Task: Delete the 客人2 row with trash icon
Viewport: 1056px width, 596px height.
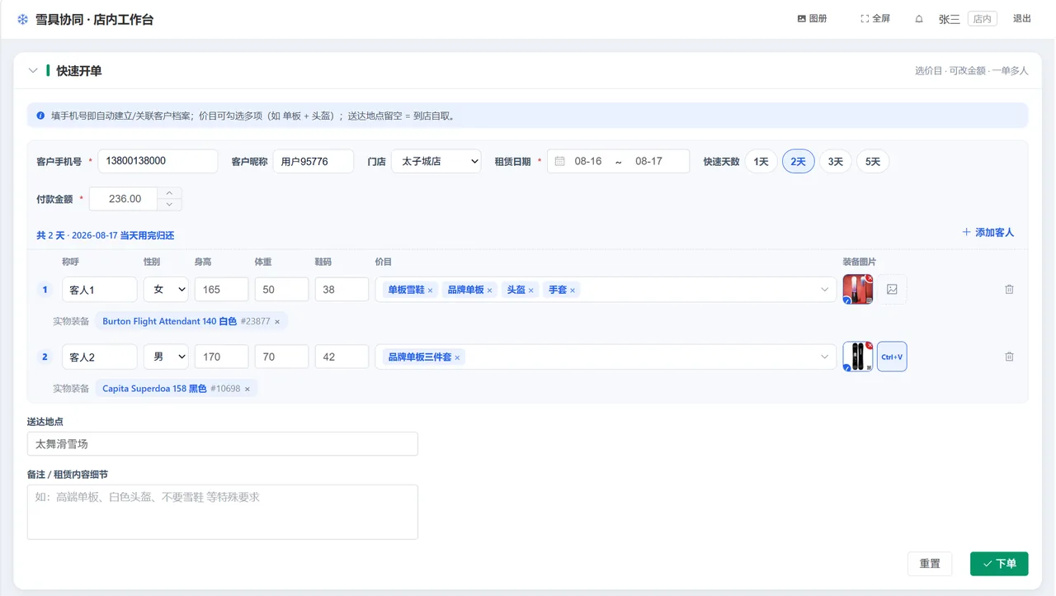Action: (1009, 357)
